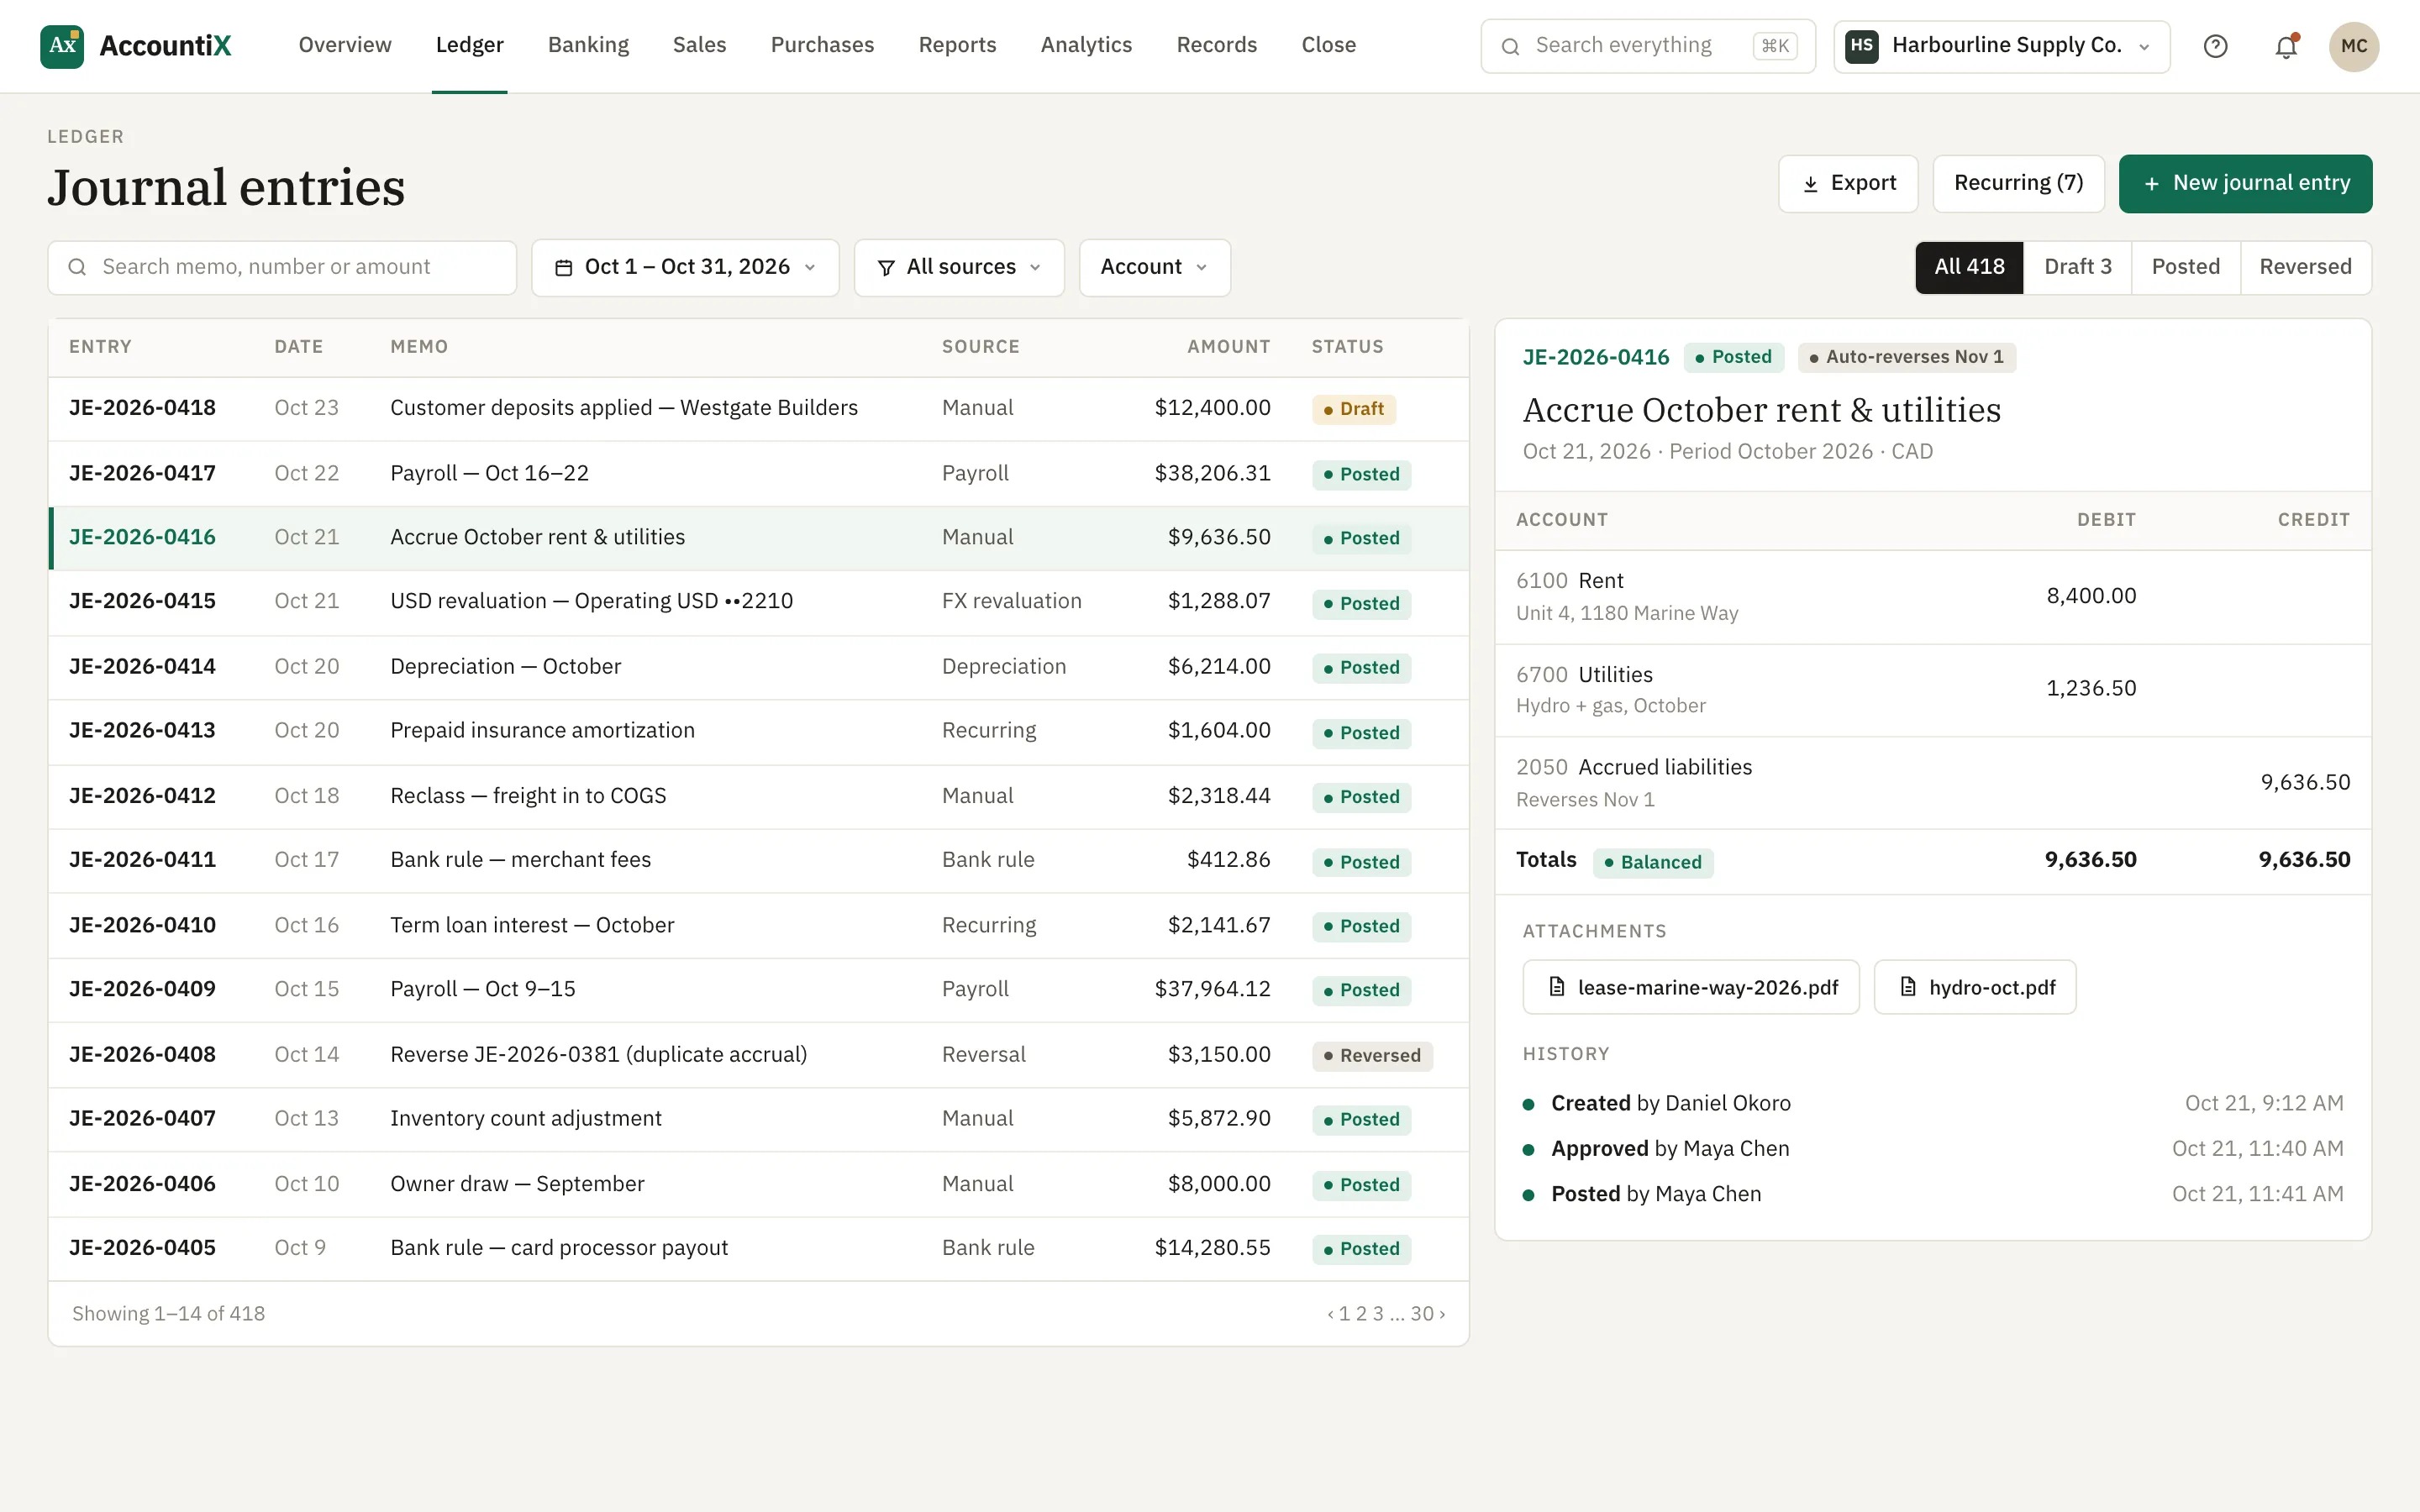The width and height of the screenshot is (2420, 1512).
Task: Show only Draft 3 entries
Action: 2077,267
